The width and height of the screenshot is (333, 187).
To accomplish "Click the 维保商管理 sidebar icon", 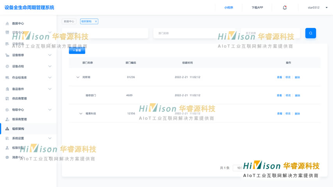I will (7, 119).
